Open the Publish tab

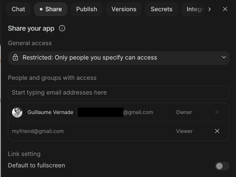point(87,9)
